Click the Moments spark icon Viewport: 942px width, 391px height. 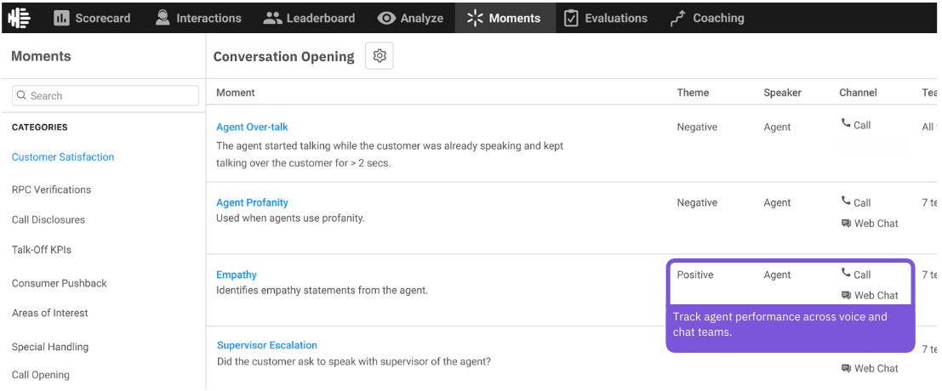tap(475, 18)
